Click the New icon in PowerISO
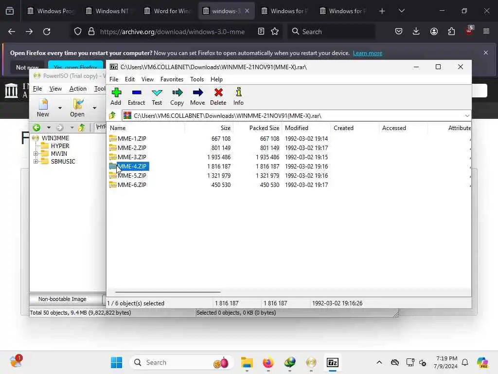Viewport: 498px width, 374px height. [x=43, y=108]
